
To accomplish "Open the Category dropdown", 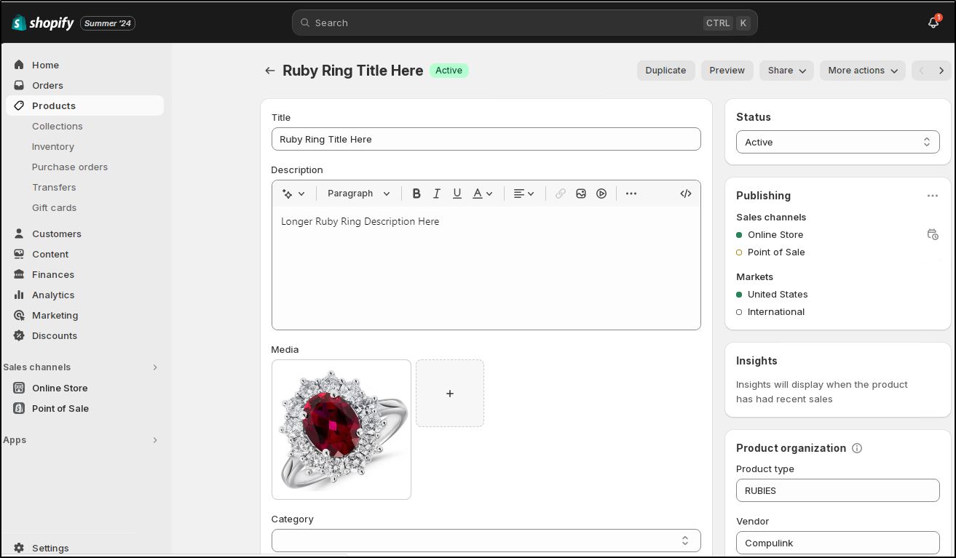I will click(486, 541).
